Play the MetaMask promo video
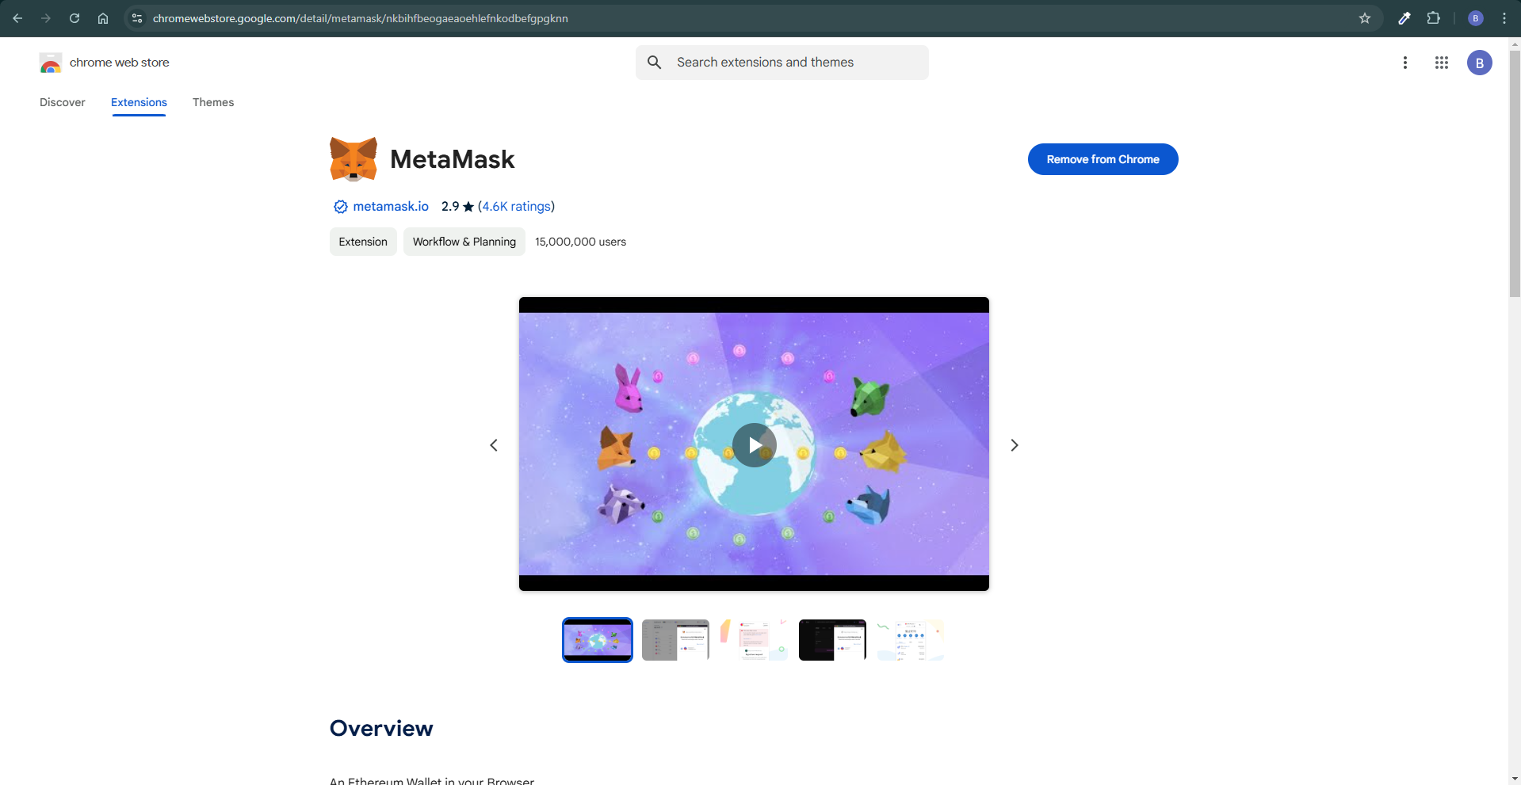This screenshot has width=1521, height=785. [x=754, y=445]
